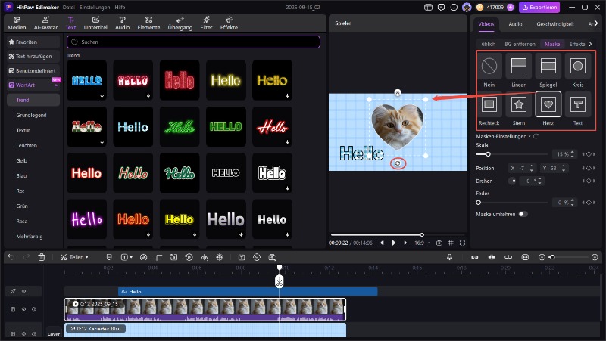Toggle the Maske umkehren switch

[x=523, y=214]
